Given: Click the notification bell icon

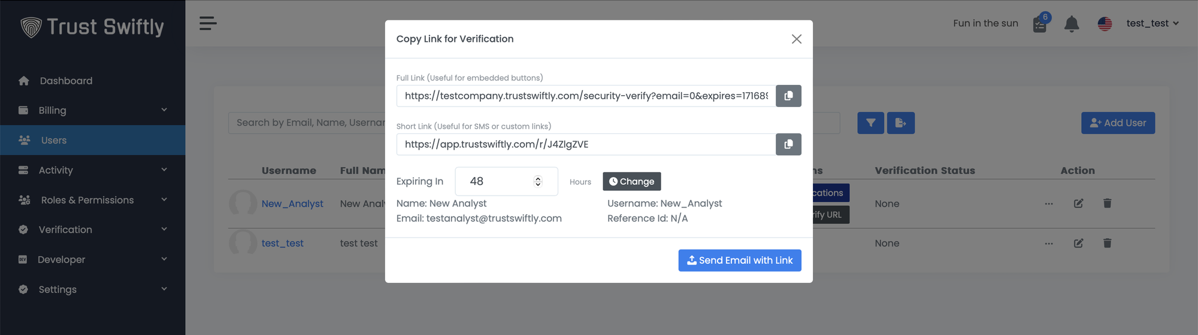Looking at the screenshot, I should point(1072,24).
